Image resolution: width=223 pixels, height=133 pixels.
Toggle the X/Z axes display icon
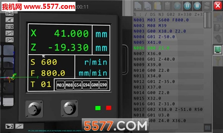point(10,33)
